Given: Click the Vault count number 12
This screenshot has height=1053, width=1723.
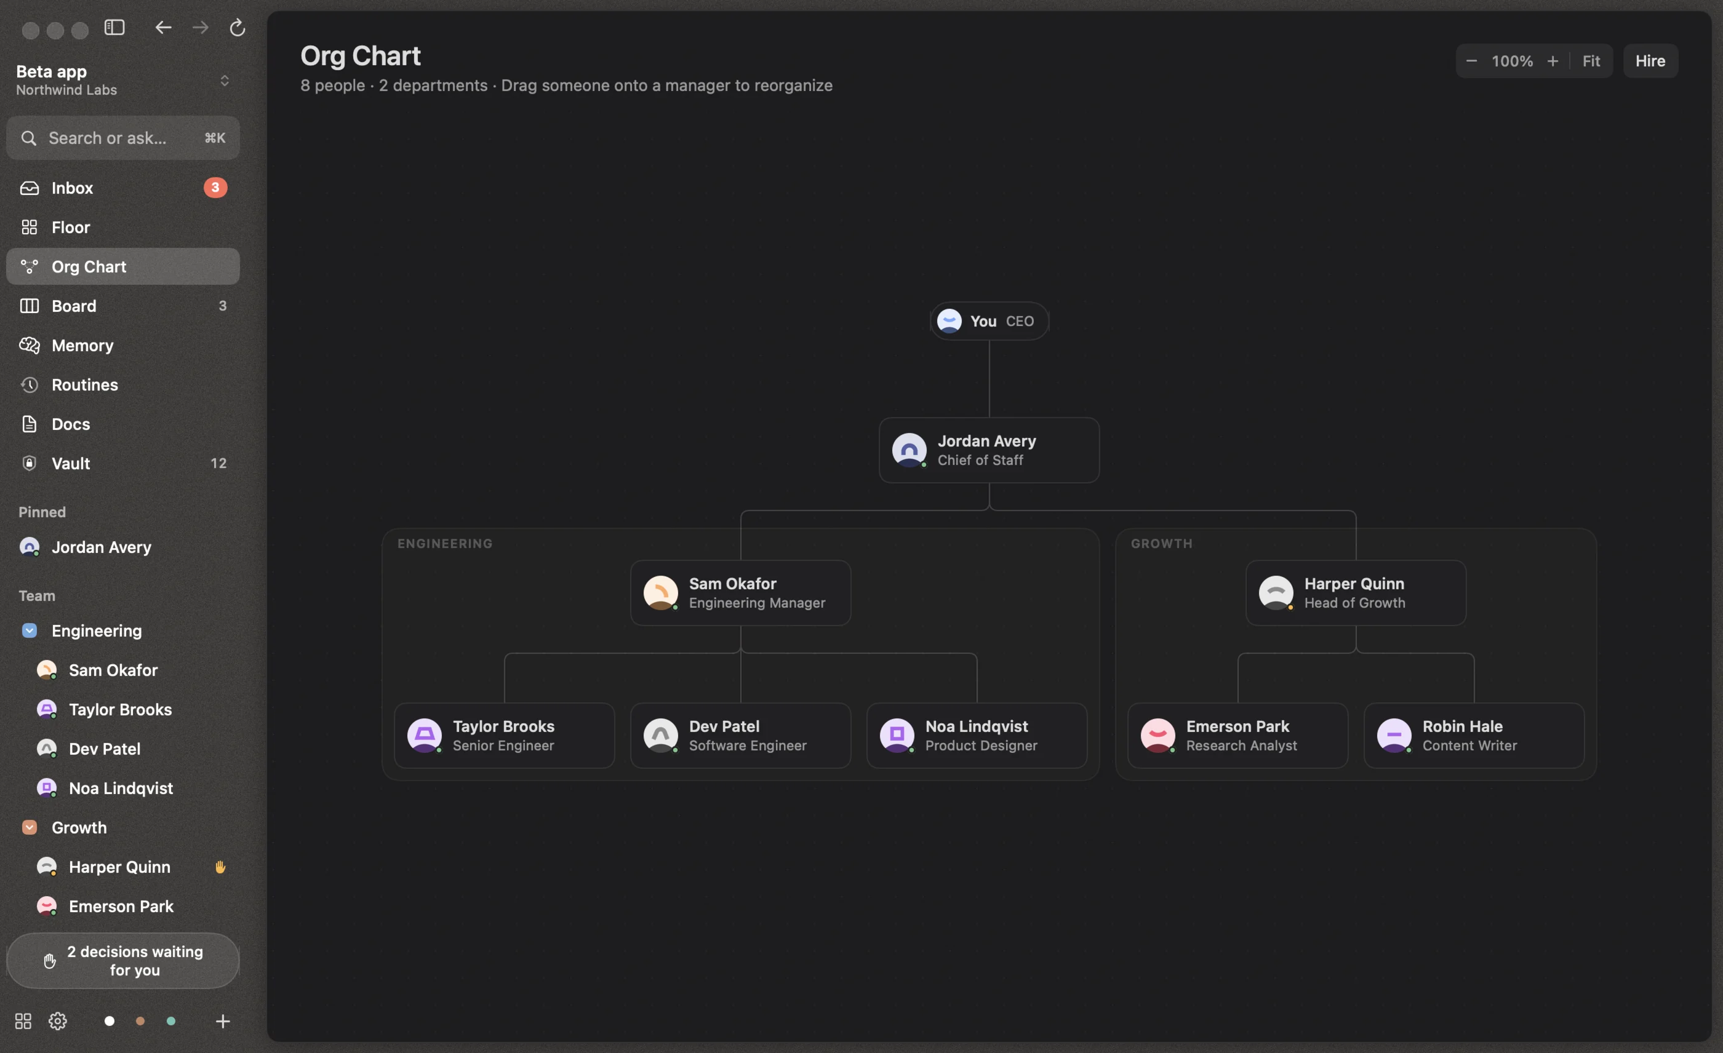Looking at the screenshot, I should coord(218,463).
